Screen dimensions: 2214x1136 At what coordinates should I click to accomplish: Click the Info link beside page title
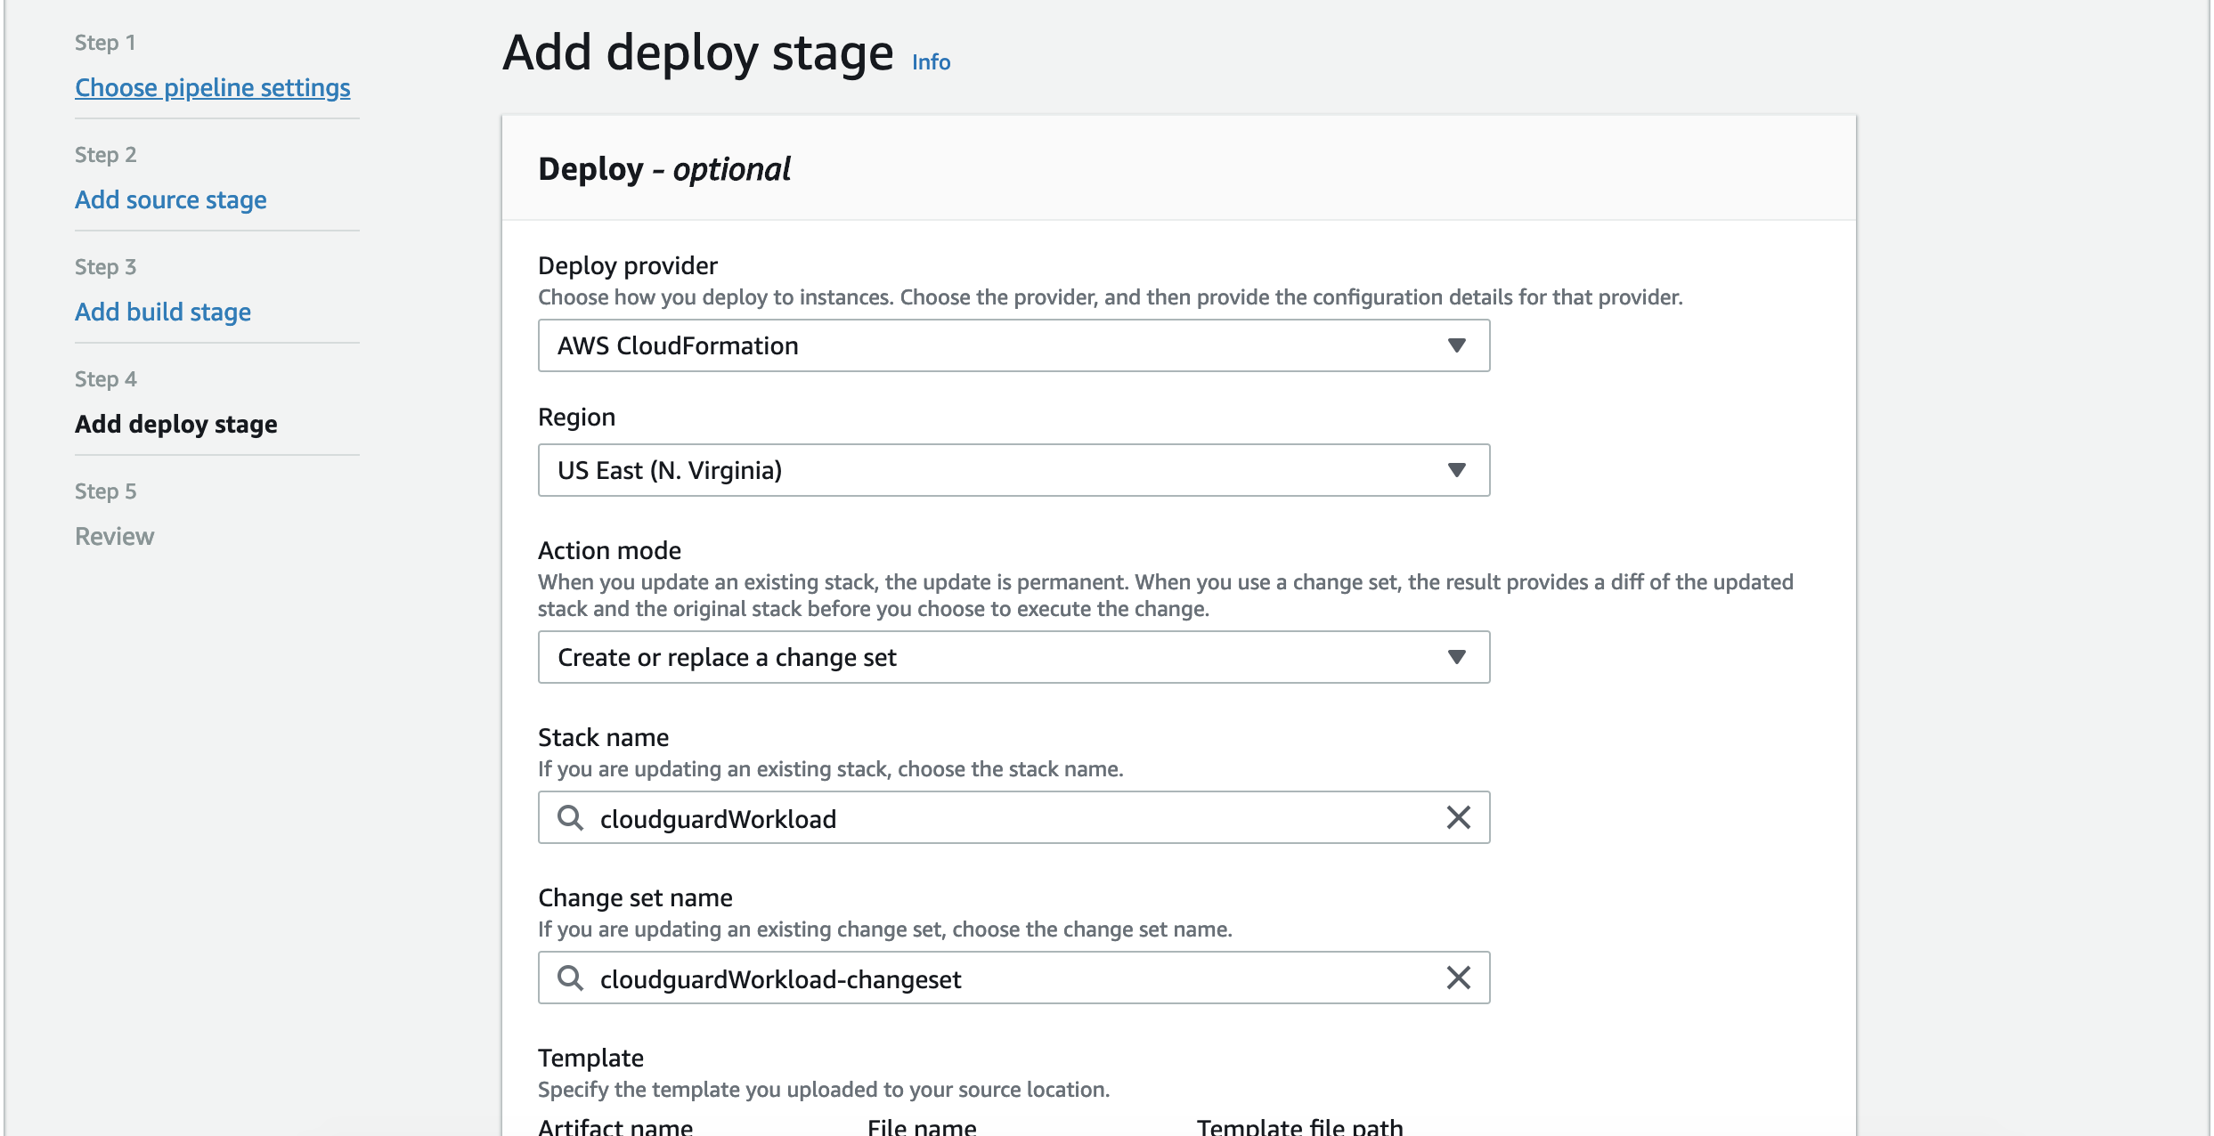pos(931,62)
